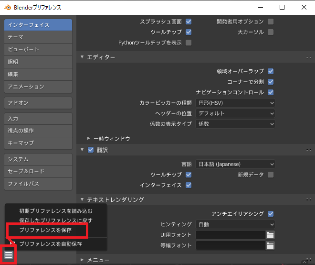315x265 pixels.
Task: Click drag-handle grip icon on エディター panel header
Action: tap(308, 57)
